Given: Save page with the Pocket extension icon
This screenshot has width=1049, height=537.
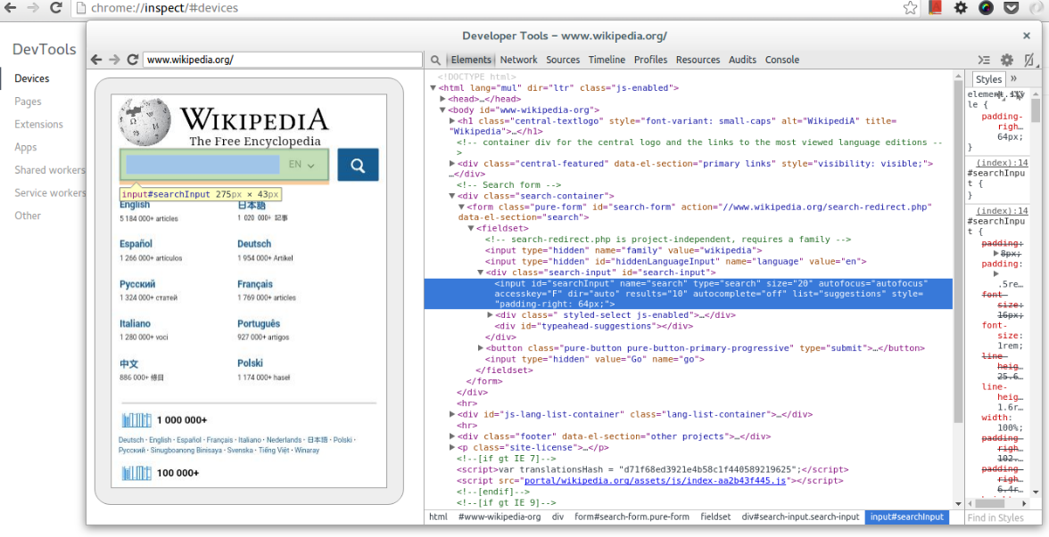Looking at the screenshot, I should click(x=1012, y=8).
